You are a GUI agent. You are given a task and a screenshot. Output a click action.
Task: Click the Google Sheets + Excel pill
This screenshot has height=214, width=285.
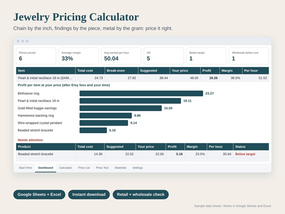click(x=39, y=195)
